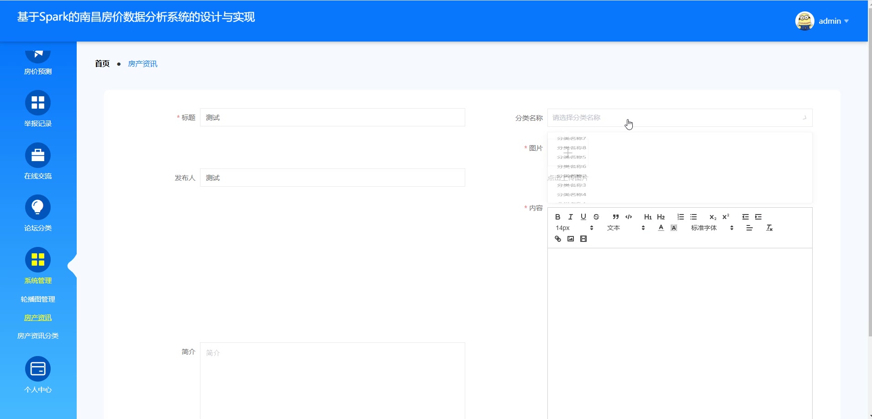Apply Heading 1 style
This screenshot has width=872, height=419.
click(x=648, y=217)
